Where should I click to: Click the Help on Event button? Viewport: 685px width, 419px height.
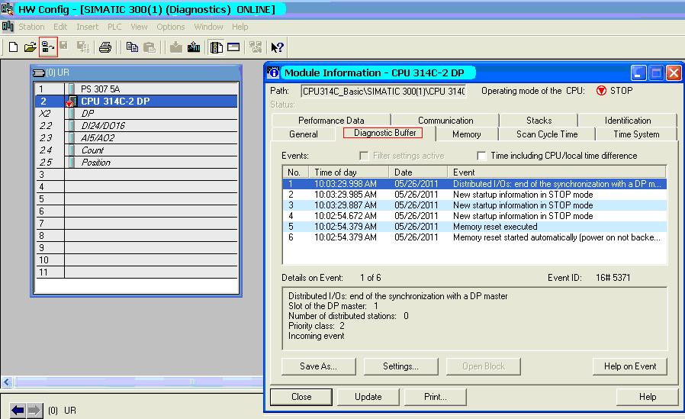[630, 366]
